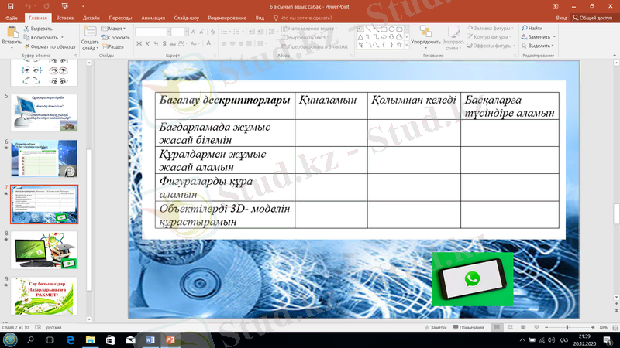Click the Cut (Вырезать) scissors icon

(26, 29)
